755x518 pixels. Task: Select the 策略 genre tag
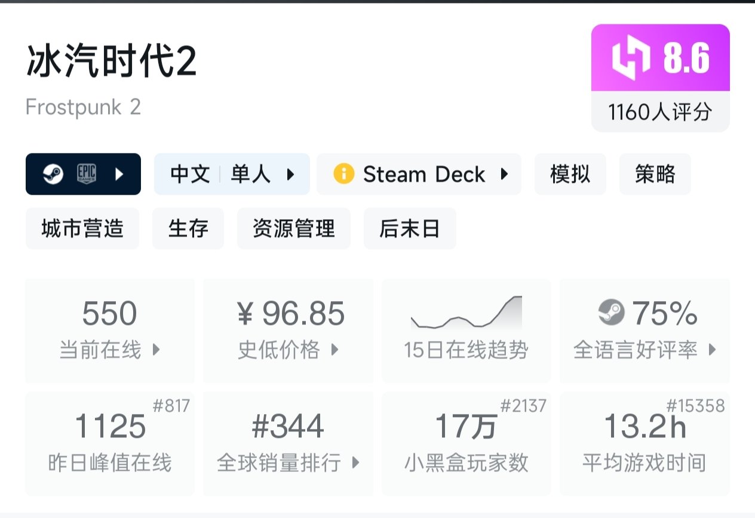(655, 174)
